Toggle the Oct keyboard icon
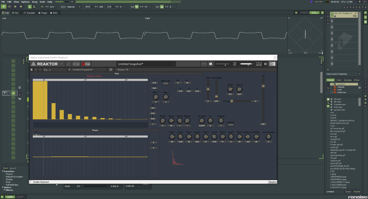 [x=162, y=6]
